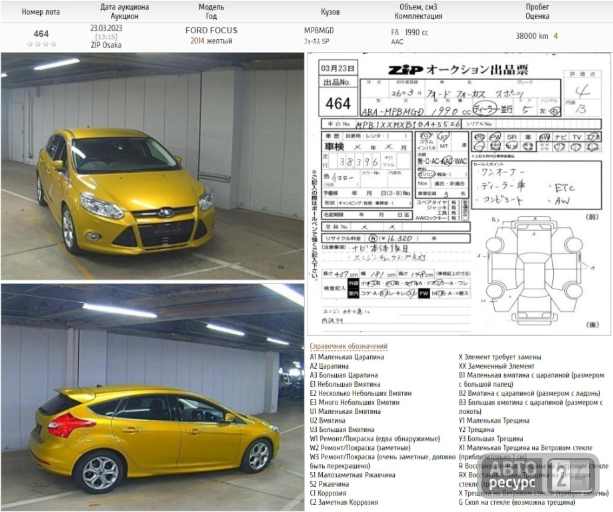Click the auction date 23.03.2023
This screenshot has width=613, height=512.
106,28
